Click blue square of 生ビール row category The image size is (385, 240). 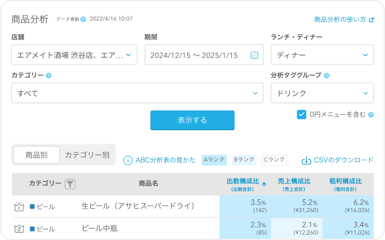pyautogui.click(x=32, y=207)
